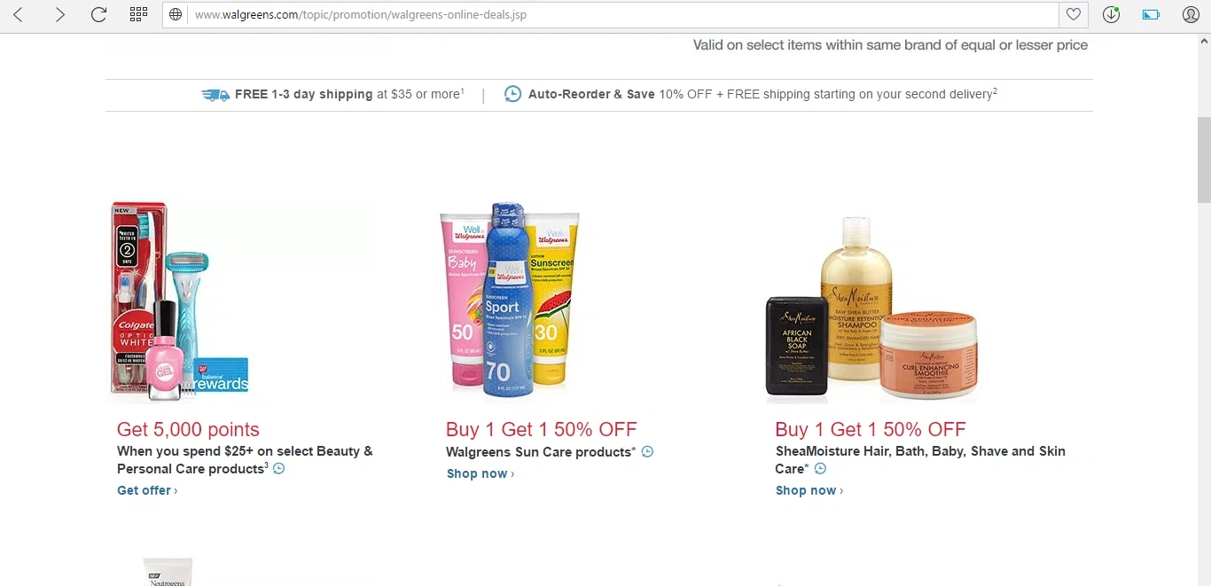Screen dimensions: 1211x586
Task: Click auto-reorder clock icon beside Sun Care
Action: coord(647,451)
